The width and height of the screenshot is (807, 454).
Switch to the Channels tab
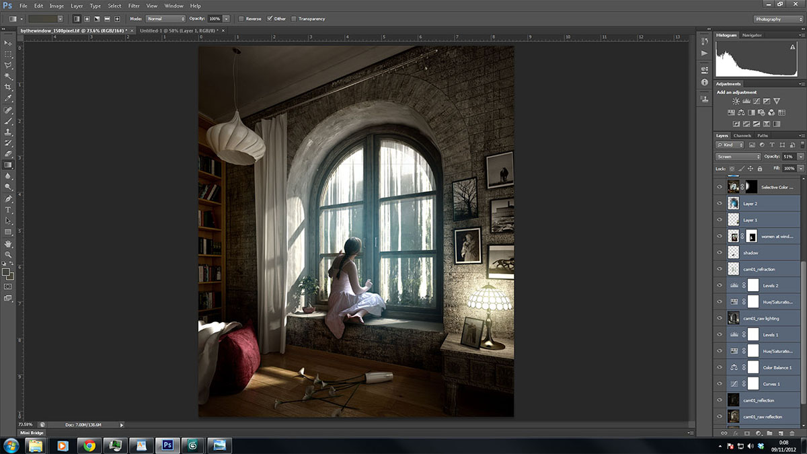click(742, 136)
